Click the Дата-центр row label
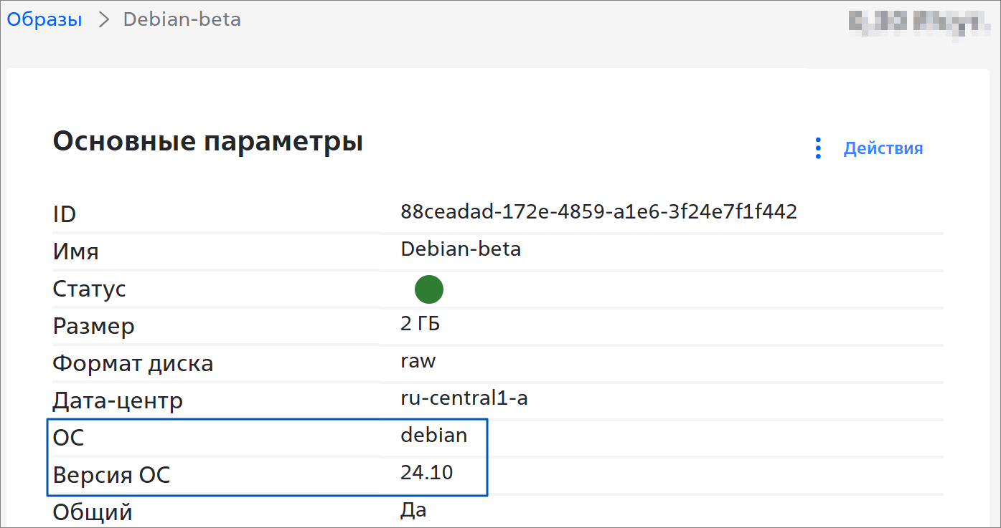This screenshot has width=1001, height=528. click(118, 401)
